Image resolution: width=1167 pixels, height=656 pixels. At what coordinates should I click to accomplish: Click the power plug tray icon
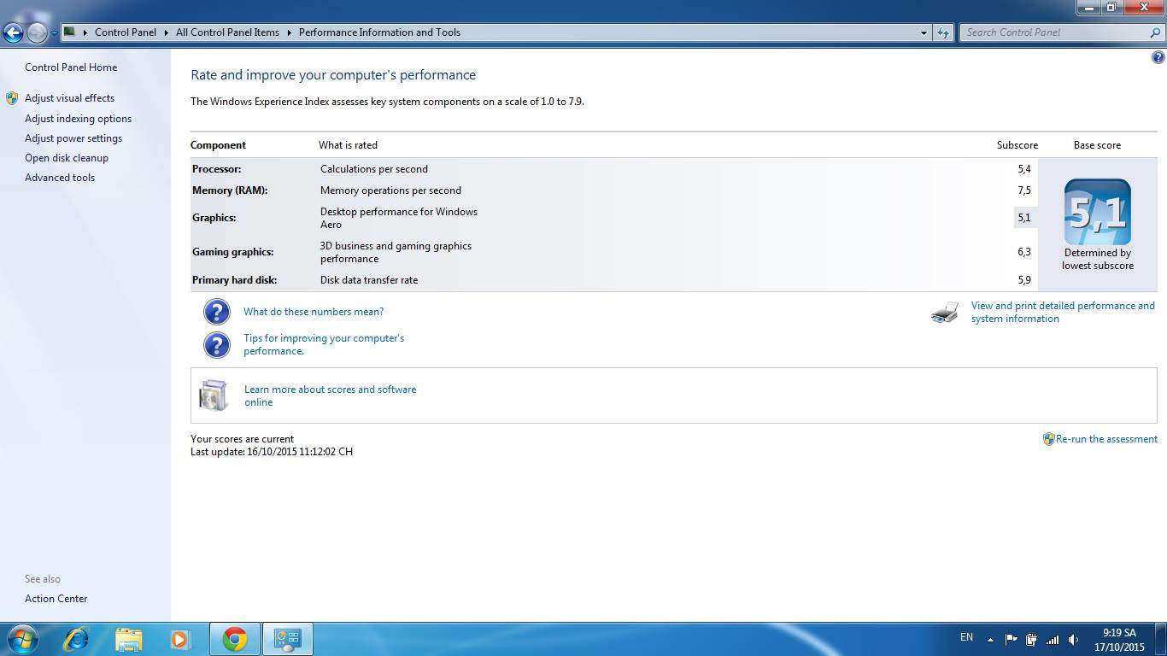click(1031, 639)
